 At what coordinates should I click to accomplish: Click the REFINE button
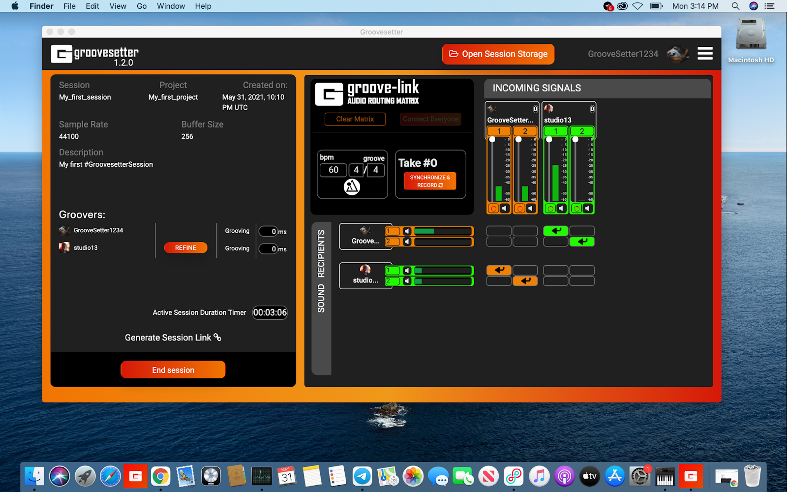tap(185, 247)
